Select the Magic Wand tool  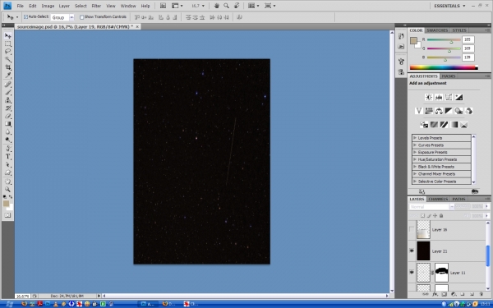click(x=8, y=59)
